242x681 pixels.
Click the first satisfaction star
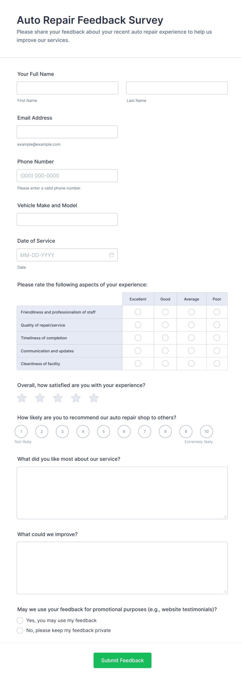22,398
